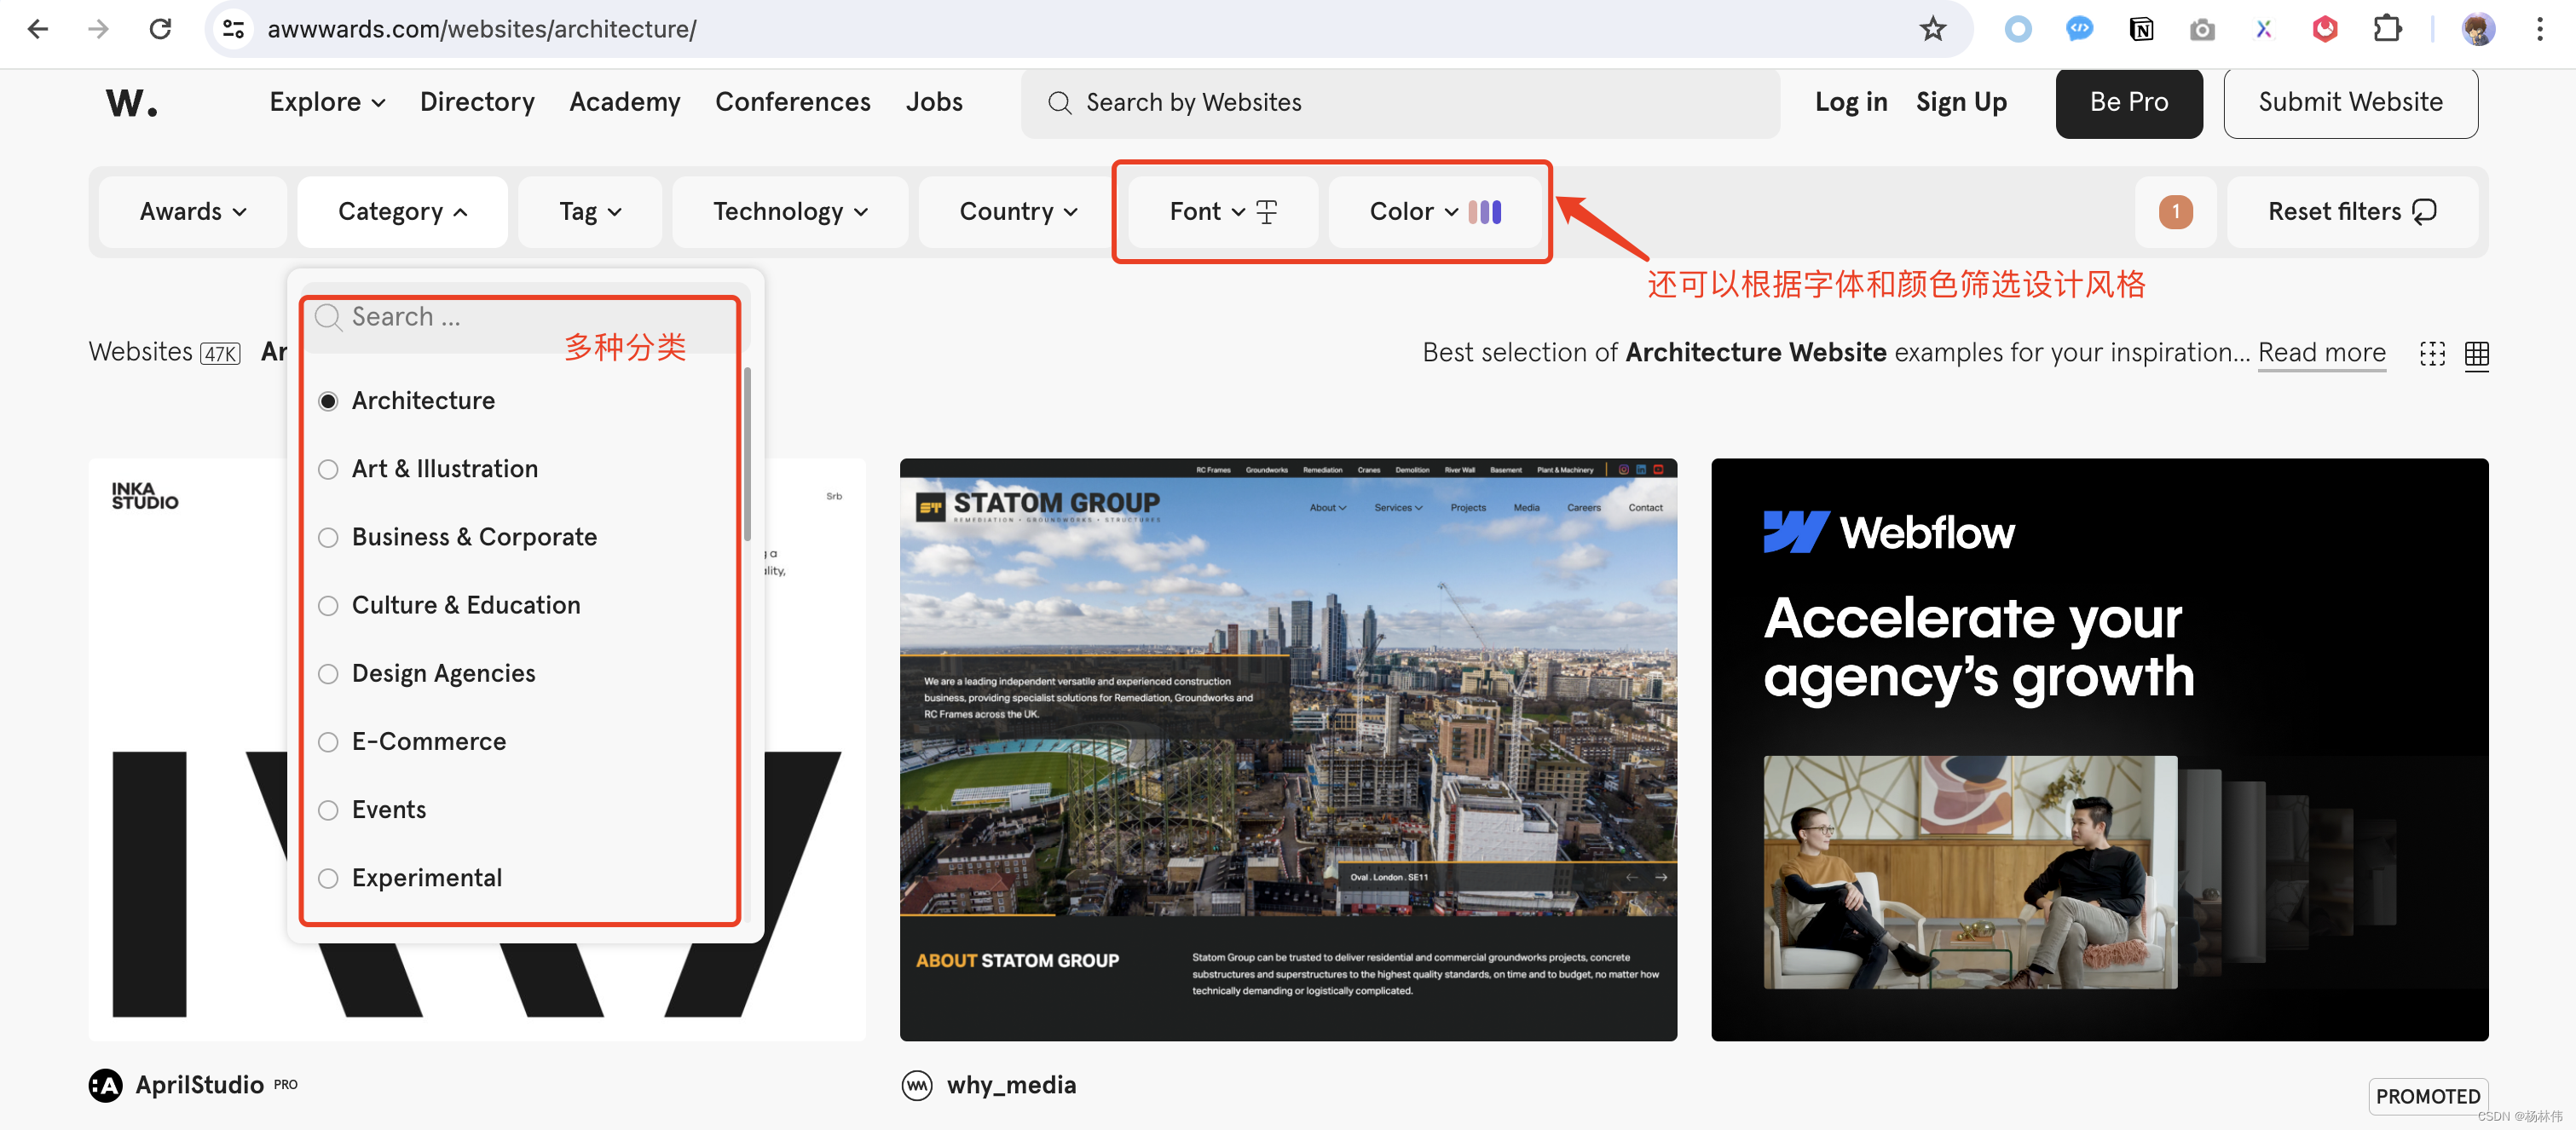Switch to large thumbnail view icon
The image size is (2576, 1130).
click(x=2432, y=353)
